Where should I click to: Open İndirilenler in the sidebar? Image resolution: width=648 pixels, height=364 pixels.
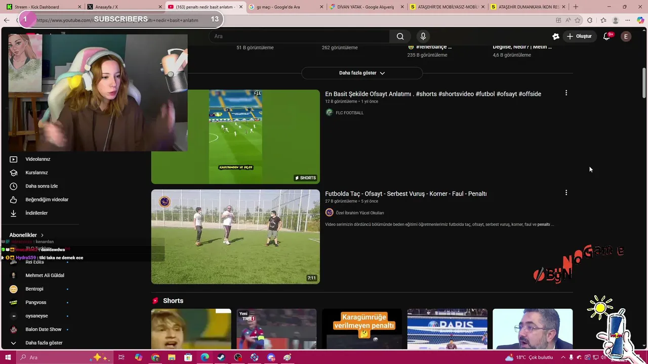(x=36, y=213)
